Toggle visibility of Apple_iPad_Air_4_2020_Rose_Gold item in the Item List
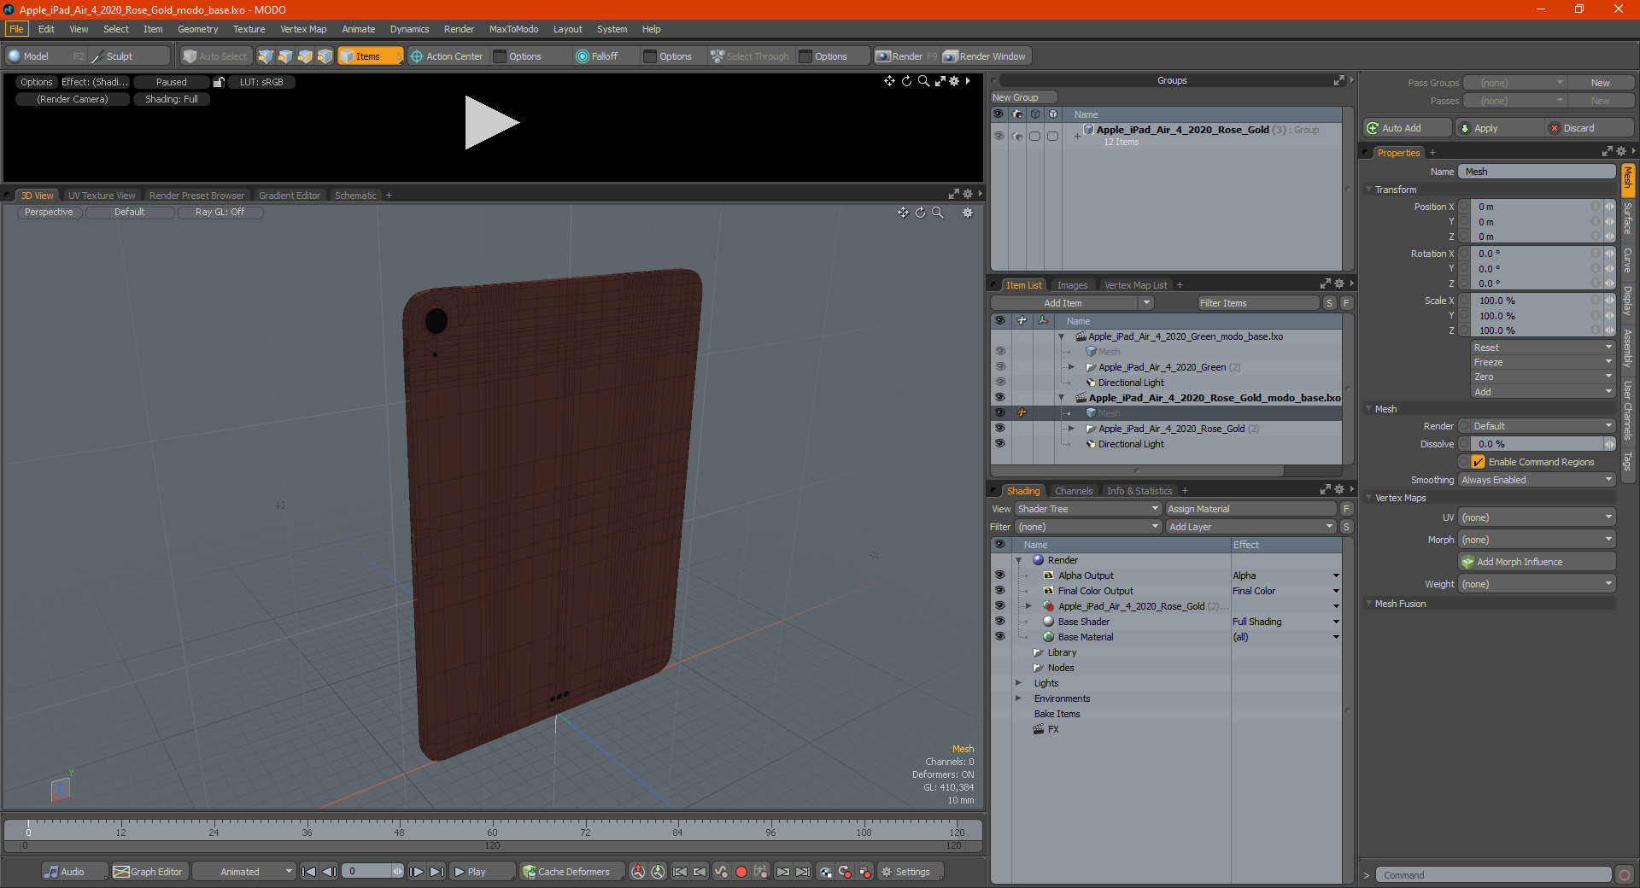This screenshot has height=888, width=1640. click(x=999, y=429)
